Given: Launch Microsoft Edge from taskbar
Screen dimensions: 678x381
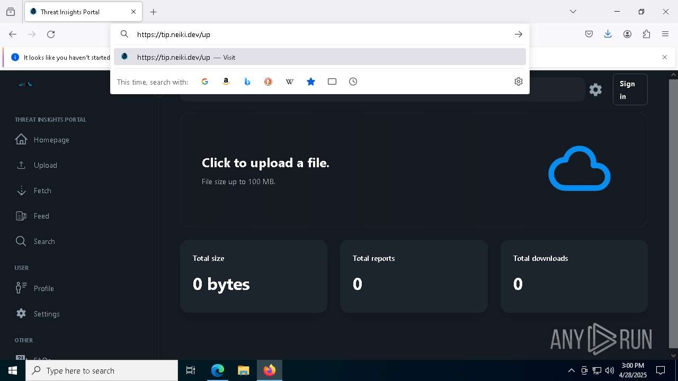Looking at the screenshot, I should pos(218,370).
